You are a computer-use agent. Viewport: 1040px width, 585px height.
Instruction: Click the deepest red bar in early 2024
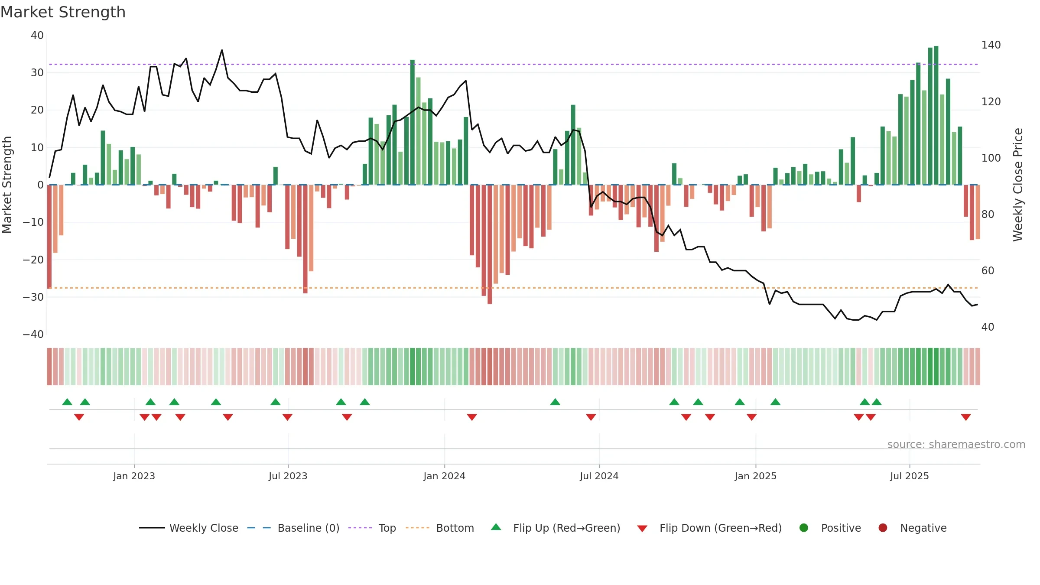click(490, 244)
